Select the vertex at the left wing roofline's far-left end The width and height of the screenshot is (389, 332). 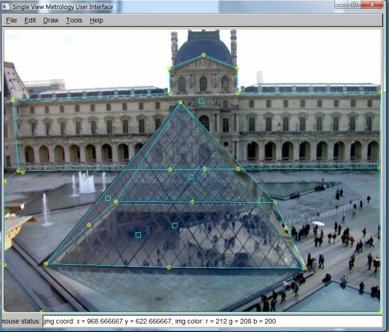[13, 100]
